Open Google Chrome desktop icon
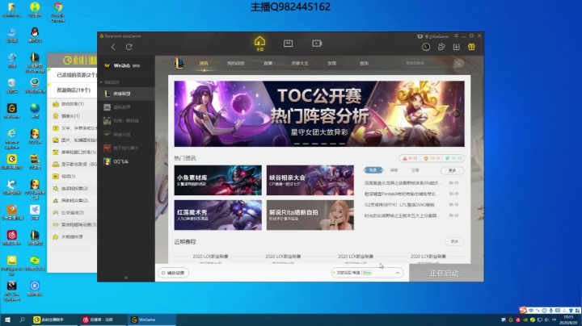 click(x=57, y=12)
